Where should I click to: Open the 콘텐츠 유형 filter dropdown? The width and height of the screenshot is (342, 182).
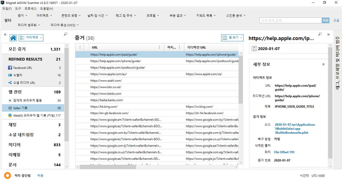pos(71,16)
